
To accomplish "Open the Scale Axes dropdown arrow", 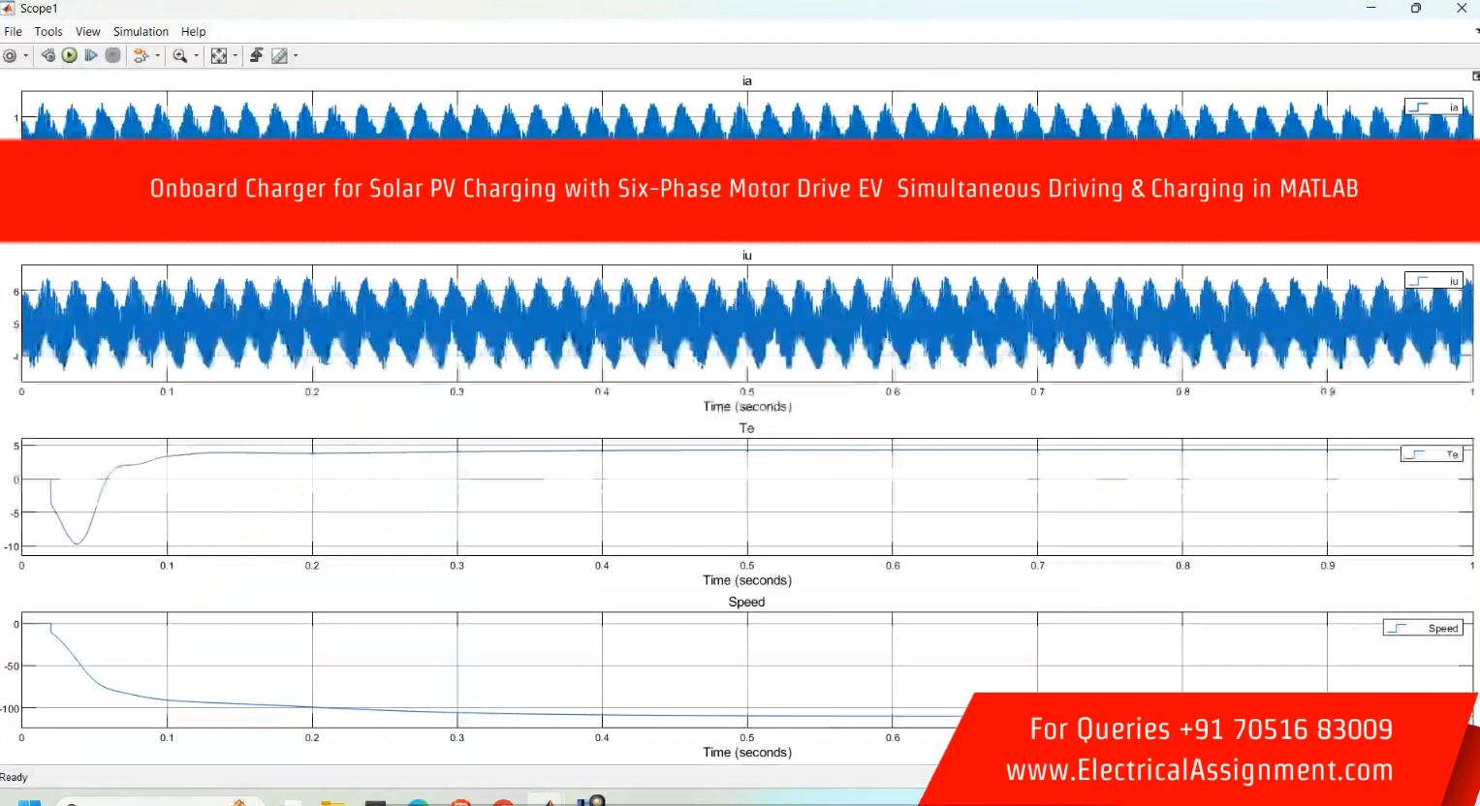I will [235, 56].
